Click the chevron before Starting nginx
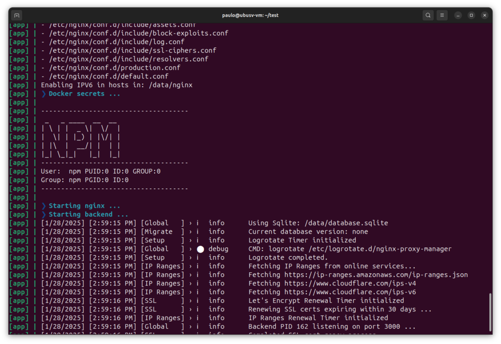The width and height of the screenshot is (501, 344). [44, 206]
